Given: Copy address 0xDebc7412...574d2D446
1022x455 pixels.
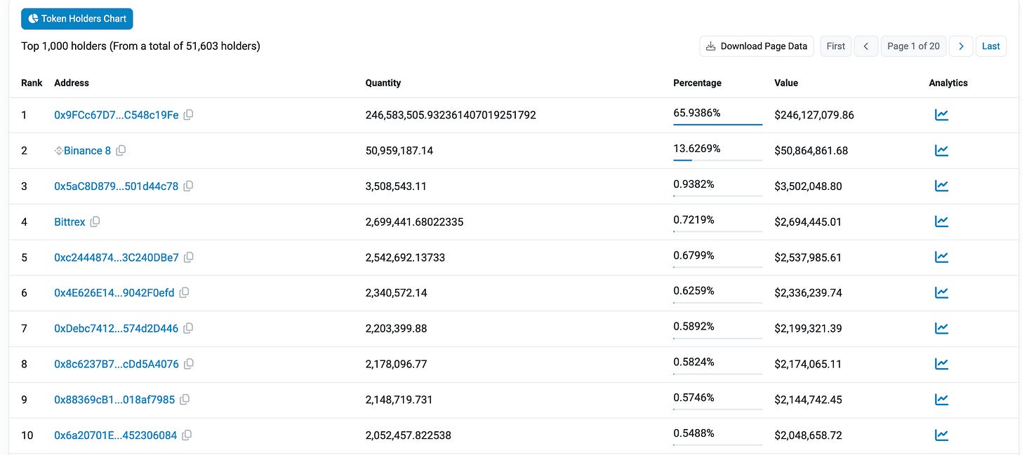Looking at the screenshot, I should click(x=188, y=329).
